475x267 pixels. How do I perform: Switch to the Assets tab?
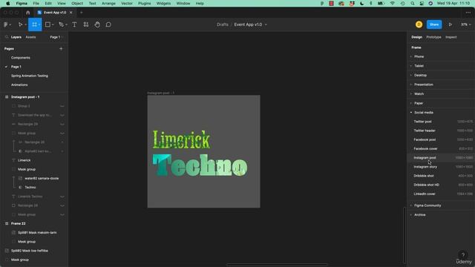30,37
